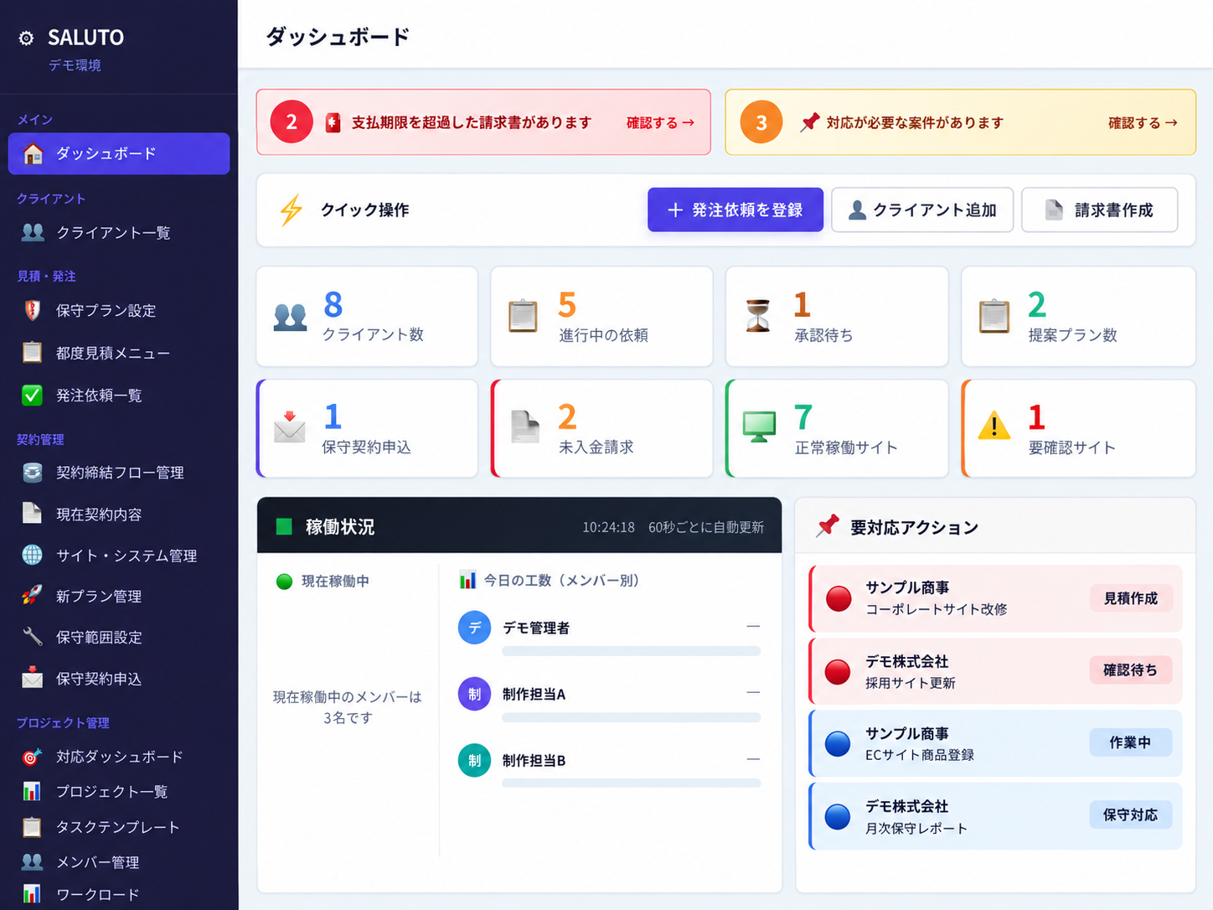Click the デモ管理者 workload progress bar
Viewport: 1213px width, 910px height.
pos(632,651)
